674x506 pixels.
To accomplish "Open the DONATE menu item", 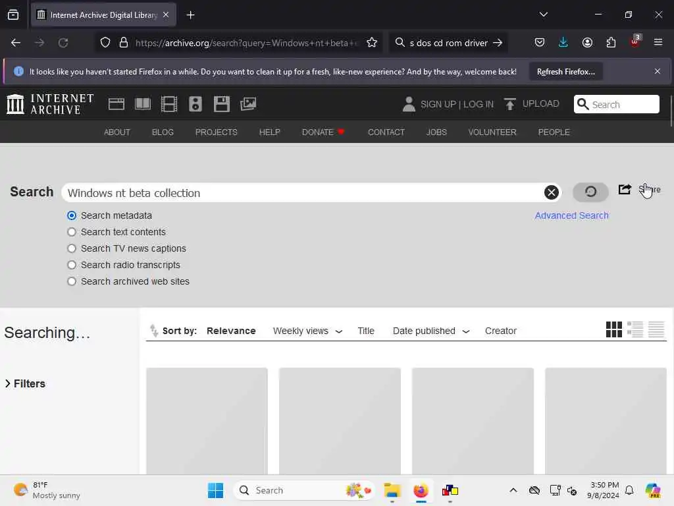I will click(x=323, y=132).
